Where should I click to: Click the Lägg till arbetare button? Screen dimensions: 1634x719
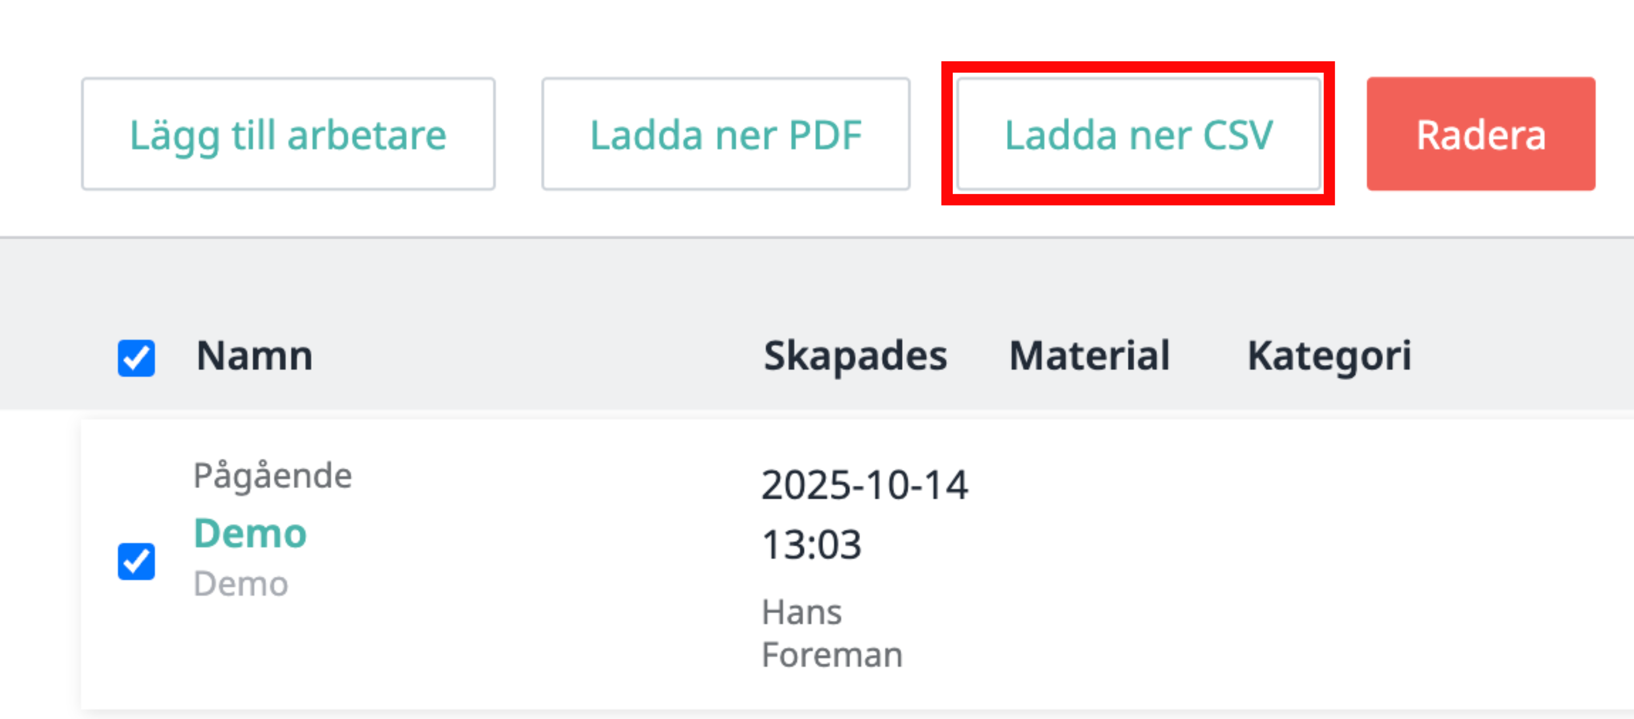[x=288, y=134]
